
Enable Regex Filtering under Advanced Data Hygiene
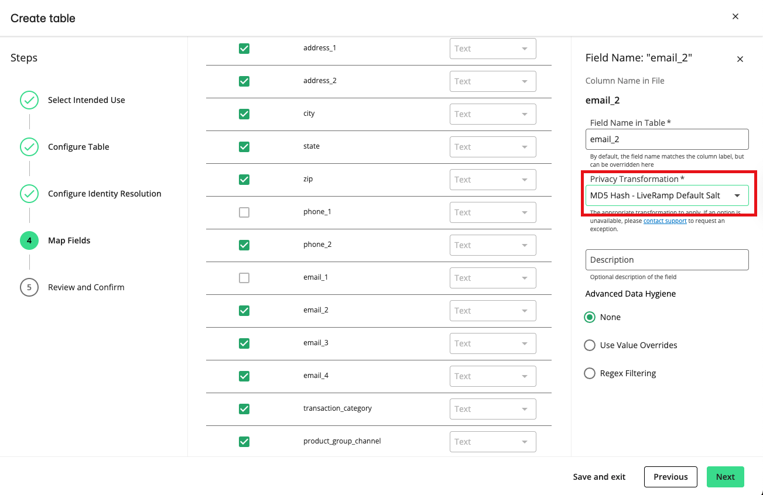click(590, 373)
